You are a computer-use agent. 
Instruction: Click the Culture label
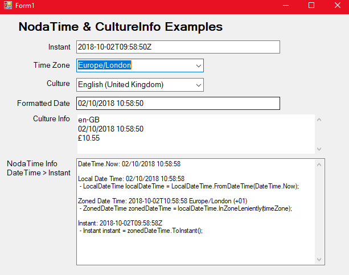[x=58, y=84]
